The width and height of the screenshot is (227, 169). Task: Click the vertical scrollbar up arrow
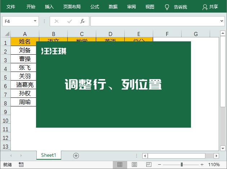click(223, 33)
